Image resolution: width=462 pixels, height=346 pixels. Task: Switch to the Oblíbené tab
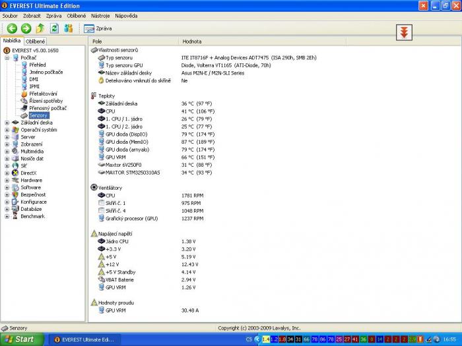pos(35,41)
